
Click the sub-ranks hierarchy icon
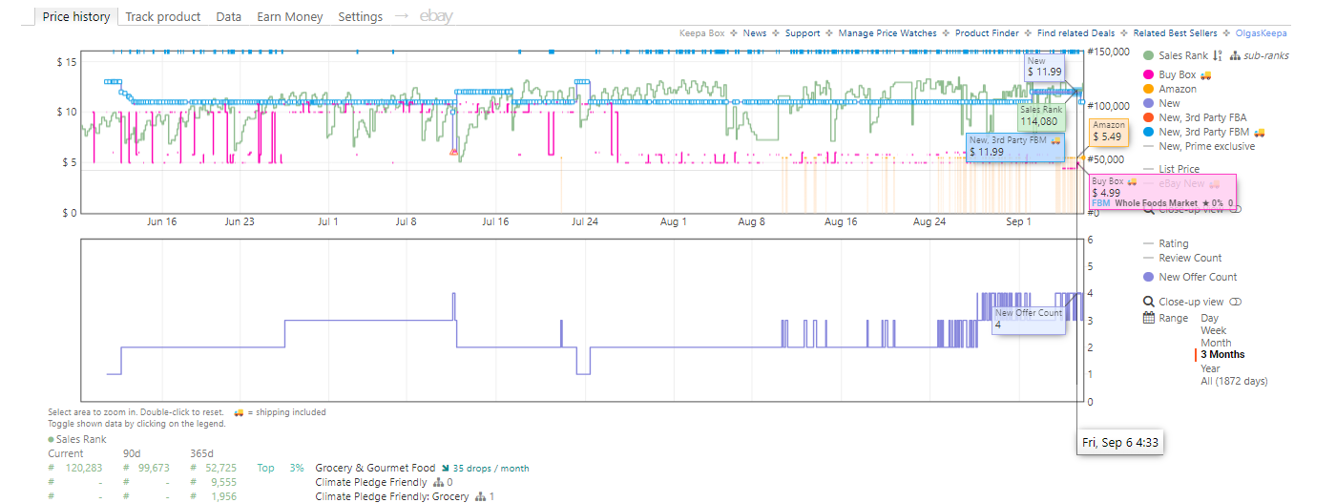1235,55
